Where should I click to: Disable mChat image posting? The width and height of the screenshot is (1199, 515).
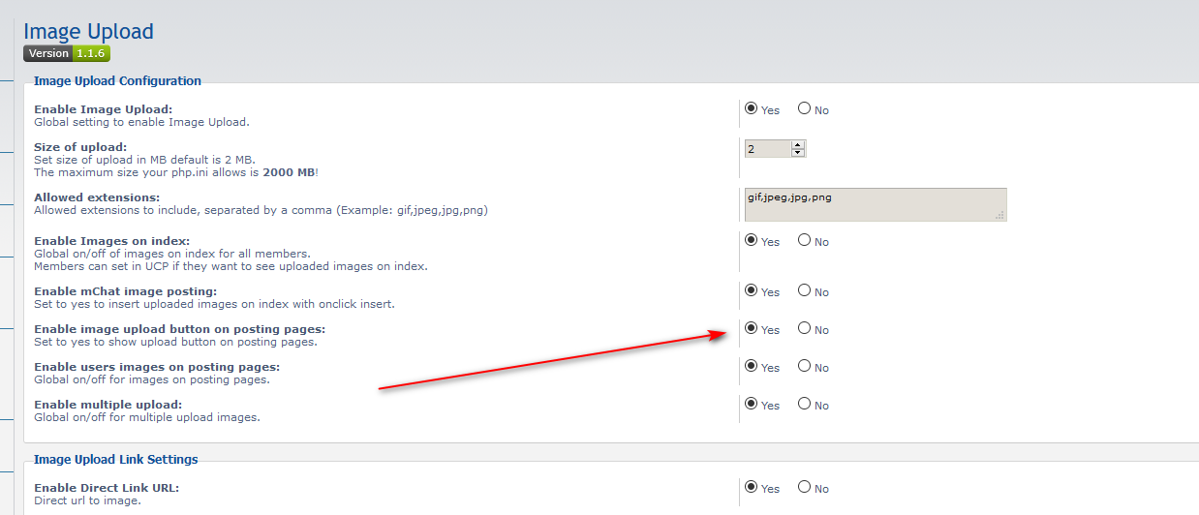coord(804,290)
